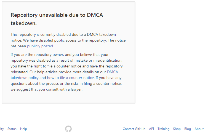Open the Shop footer link
The height and width of the screenshot is (136, 208).
(177, 129)
